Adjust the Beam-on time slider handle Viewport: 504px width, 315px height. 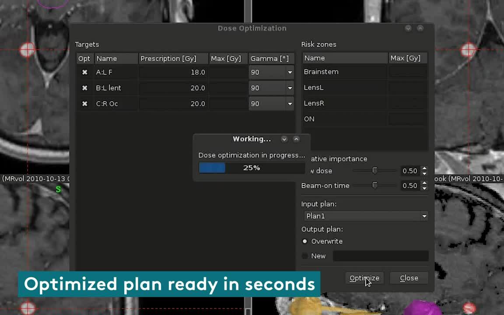point(375,185)
